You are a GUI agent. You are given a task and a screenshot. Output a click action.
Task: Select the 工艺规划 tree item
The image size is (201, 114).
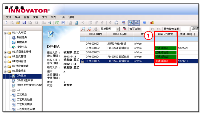click(22, 95)
